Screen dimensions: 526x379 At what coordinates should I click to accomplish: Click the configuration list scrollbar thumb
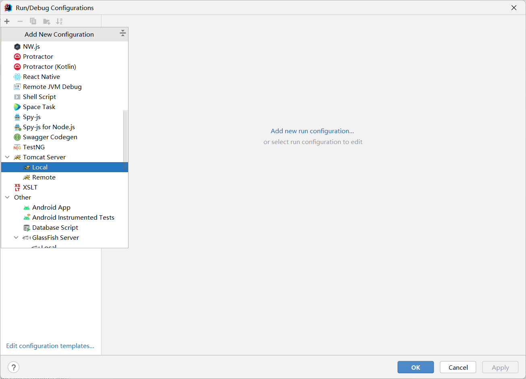click(x=125, y=139)
